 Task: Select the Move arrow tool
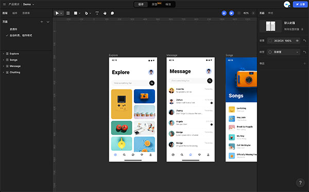pos(57,13)
